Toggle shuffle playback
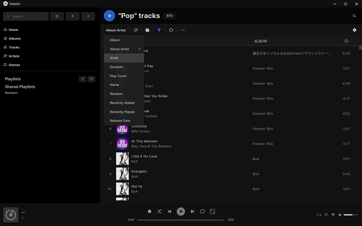The height and width of the screenshot is (226, 362). click(x=159, y=211)
